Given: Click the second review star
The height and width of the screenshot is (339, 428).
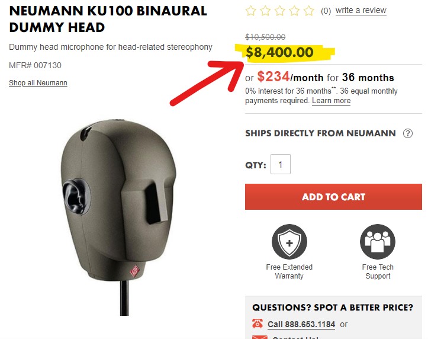Looking at the screenshot, I should pyautogui.click(x=265, y=11).
